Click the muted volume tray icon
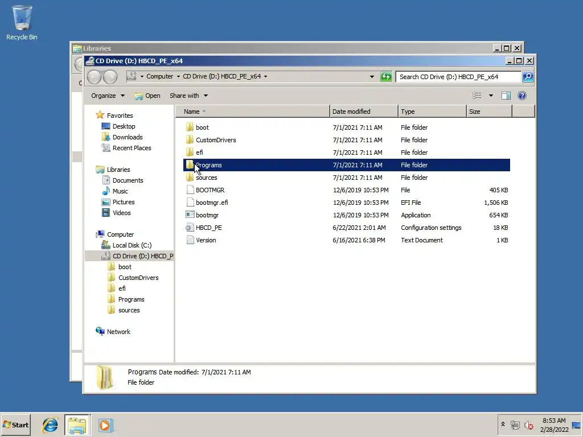The width and height of the screenshot is (583, 437). tap(529, 425)
